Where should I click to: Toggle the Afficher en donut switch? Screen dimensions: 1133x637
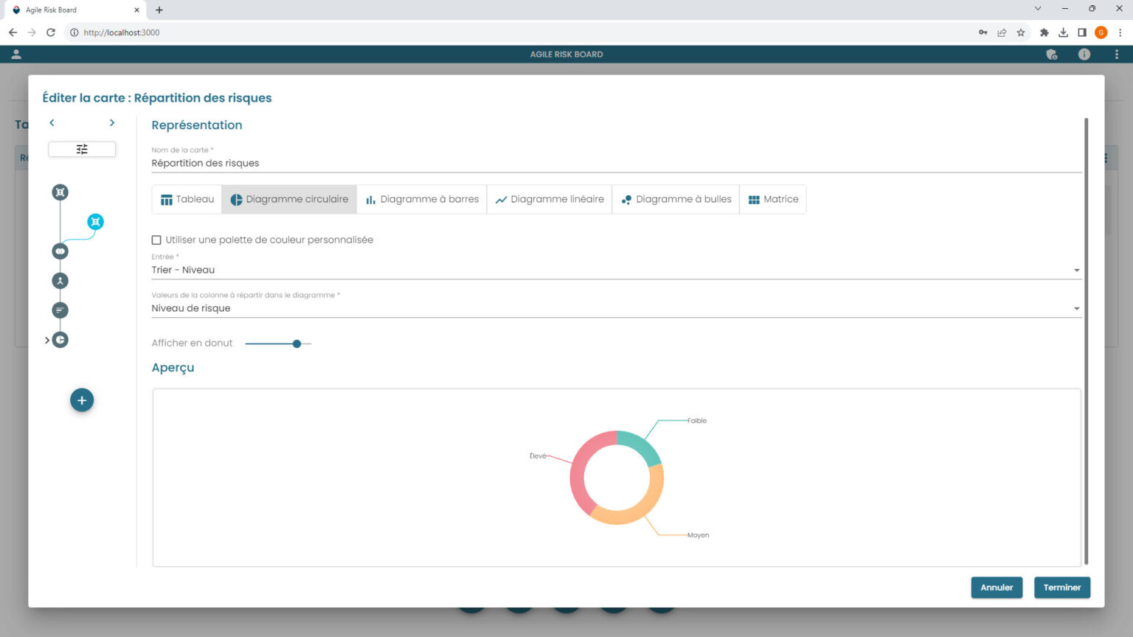(297, 344)
